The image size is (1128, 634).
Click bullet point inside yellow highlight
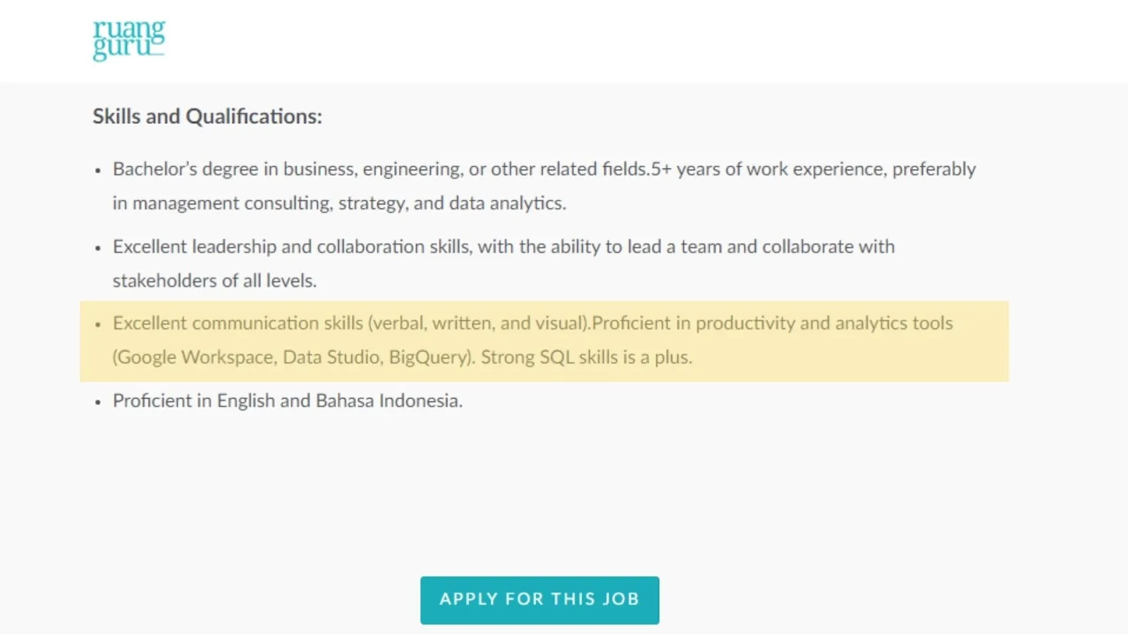tap(98, 325)
